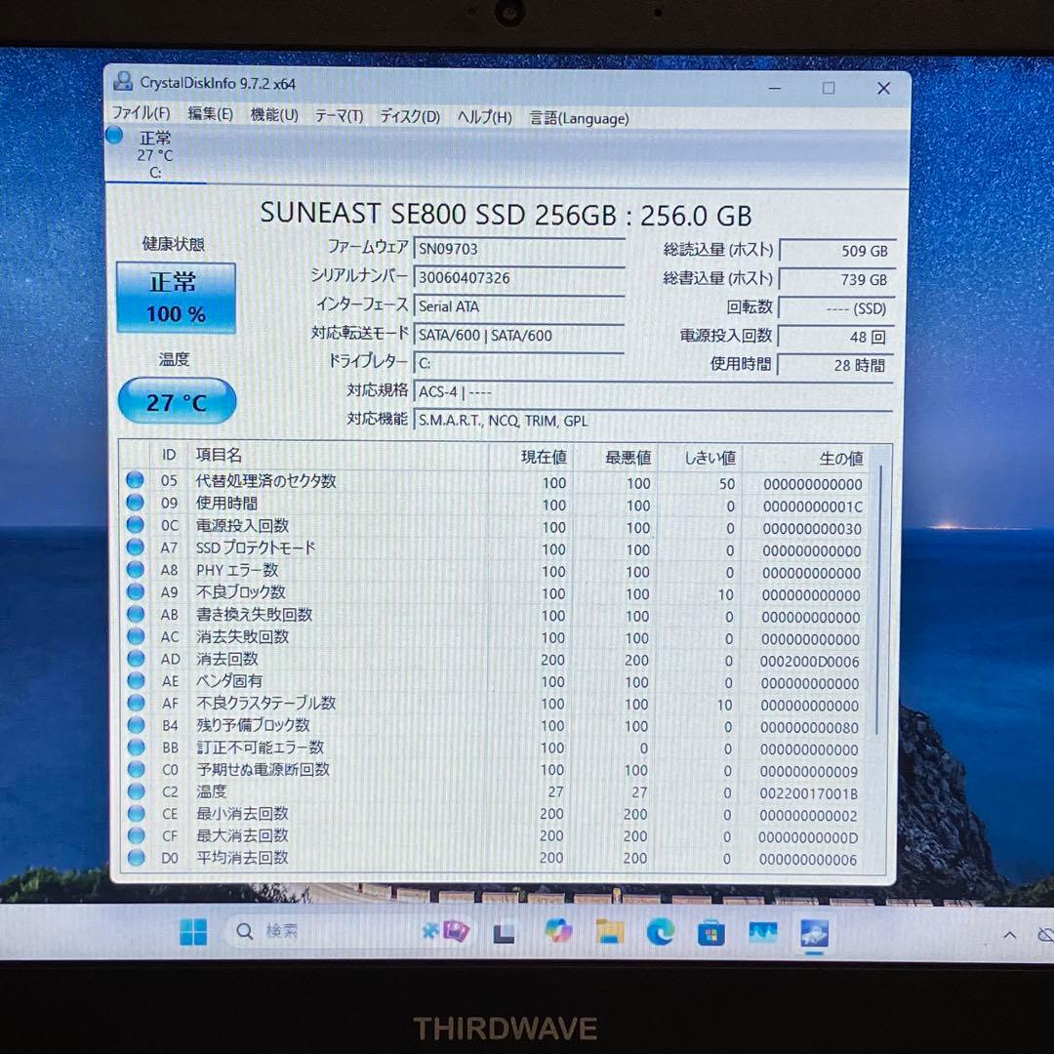Click the 正常 100% health status button
1054x1054 pixels.
(x=176, y=296)
